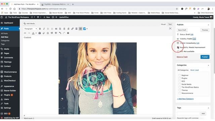The height and width of the screenshot is (121, 215).
Task: Check the Woocommerce category
Action: (x=179, y=93)
